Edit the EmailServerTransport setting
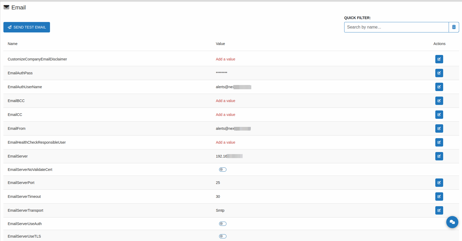Screen dimensions: 462x241 tap(439, 210)
